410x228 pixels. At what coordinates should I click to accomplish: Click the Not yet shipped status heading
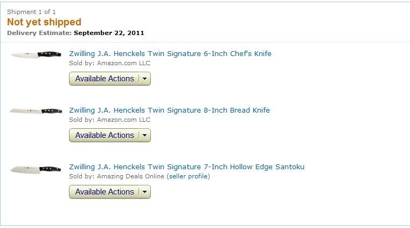[x=44, y=22]
